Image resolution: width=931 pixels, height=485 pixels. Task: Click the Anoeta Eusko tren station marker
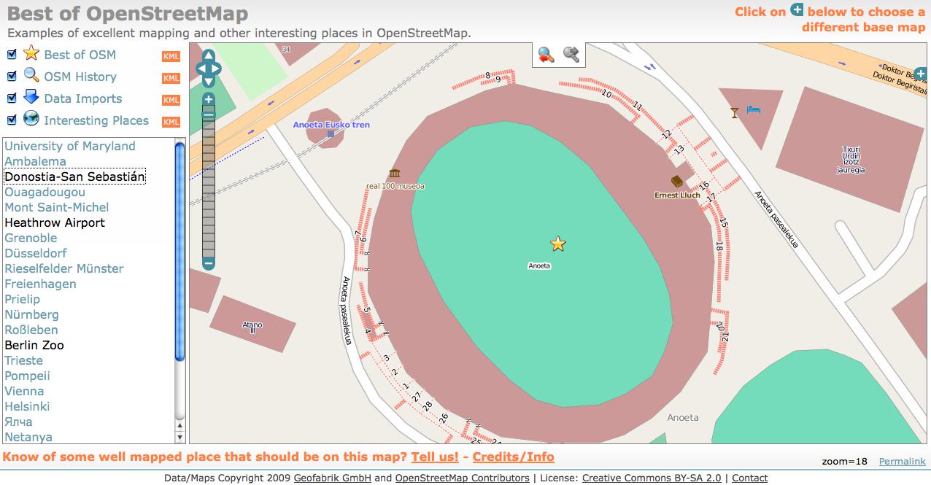point(331,134)
